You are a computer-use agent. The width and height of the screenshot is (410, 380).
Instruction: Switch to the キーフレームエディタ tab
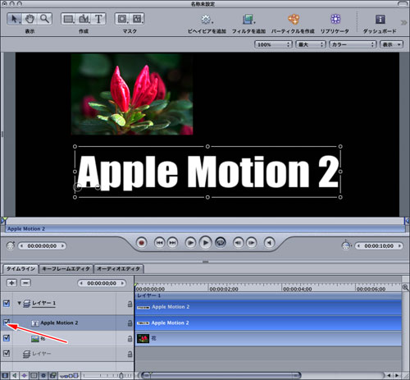pos(66,269)
